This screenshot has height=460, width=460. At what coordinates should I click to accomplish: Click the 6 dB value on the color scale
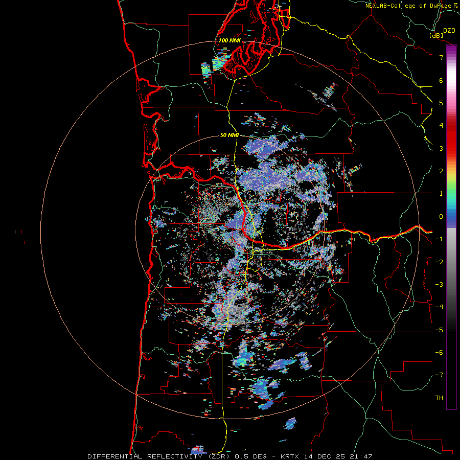441,80
